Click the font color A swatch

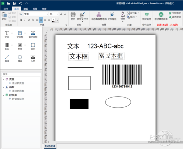click(54, 20)
